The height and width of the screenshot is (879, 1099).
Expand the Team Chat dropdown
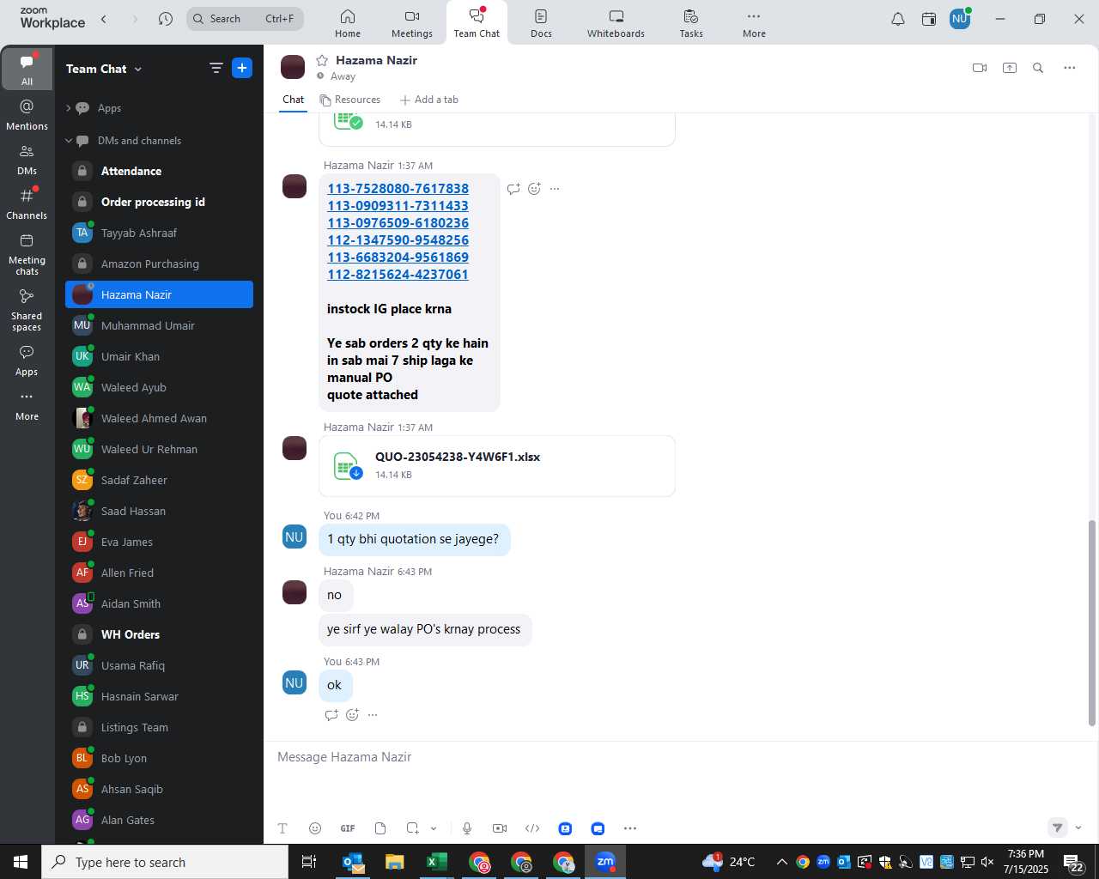point(138,69)
